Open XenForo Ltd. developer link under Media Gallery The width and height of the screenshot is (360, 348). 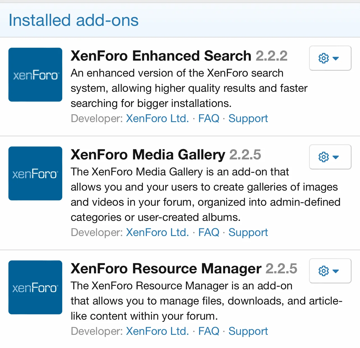(x=157, y=232)
